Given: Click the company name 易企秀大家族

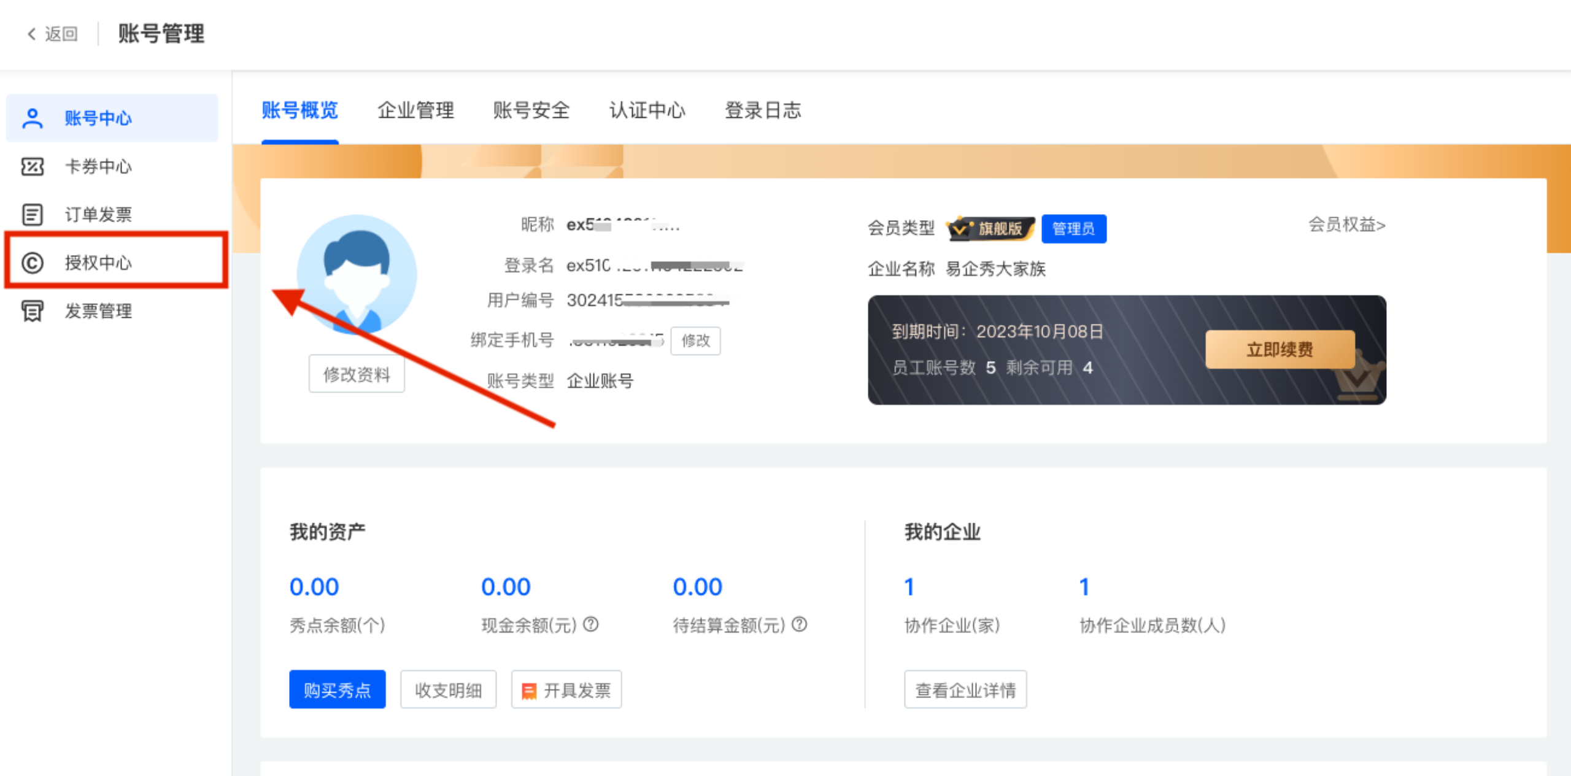Looking at the screenshot, I should [995, 269].
